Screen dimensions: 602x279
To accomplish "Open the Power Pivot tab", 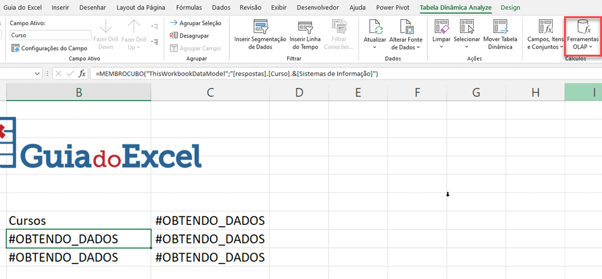I will [393, 8].
